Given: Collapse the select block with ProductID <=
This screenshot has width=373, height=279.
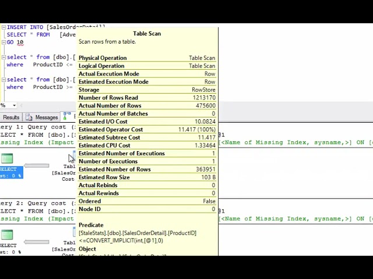Looking at the screenshot, I should point(3,57).
